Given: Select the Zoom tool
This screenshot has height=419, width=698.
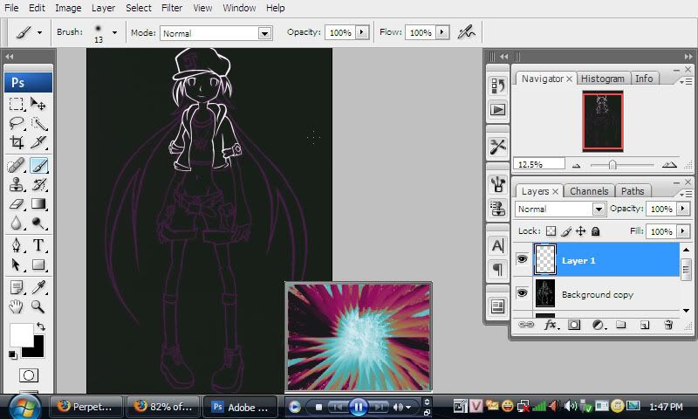Looking at the screenshot, I should point(38,306).
